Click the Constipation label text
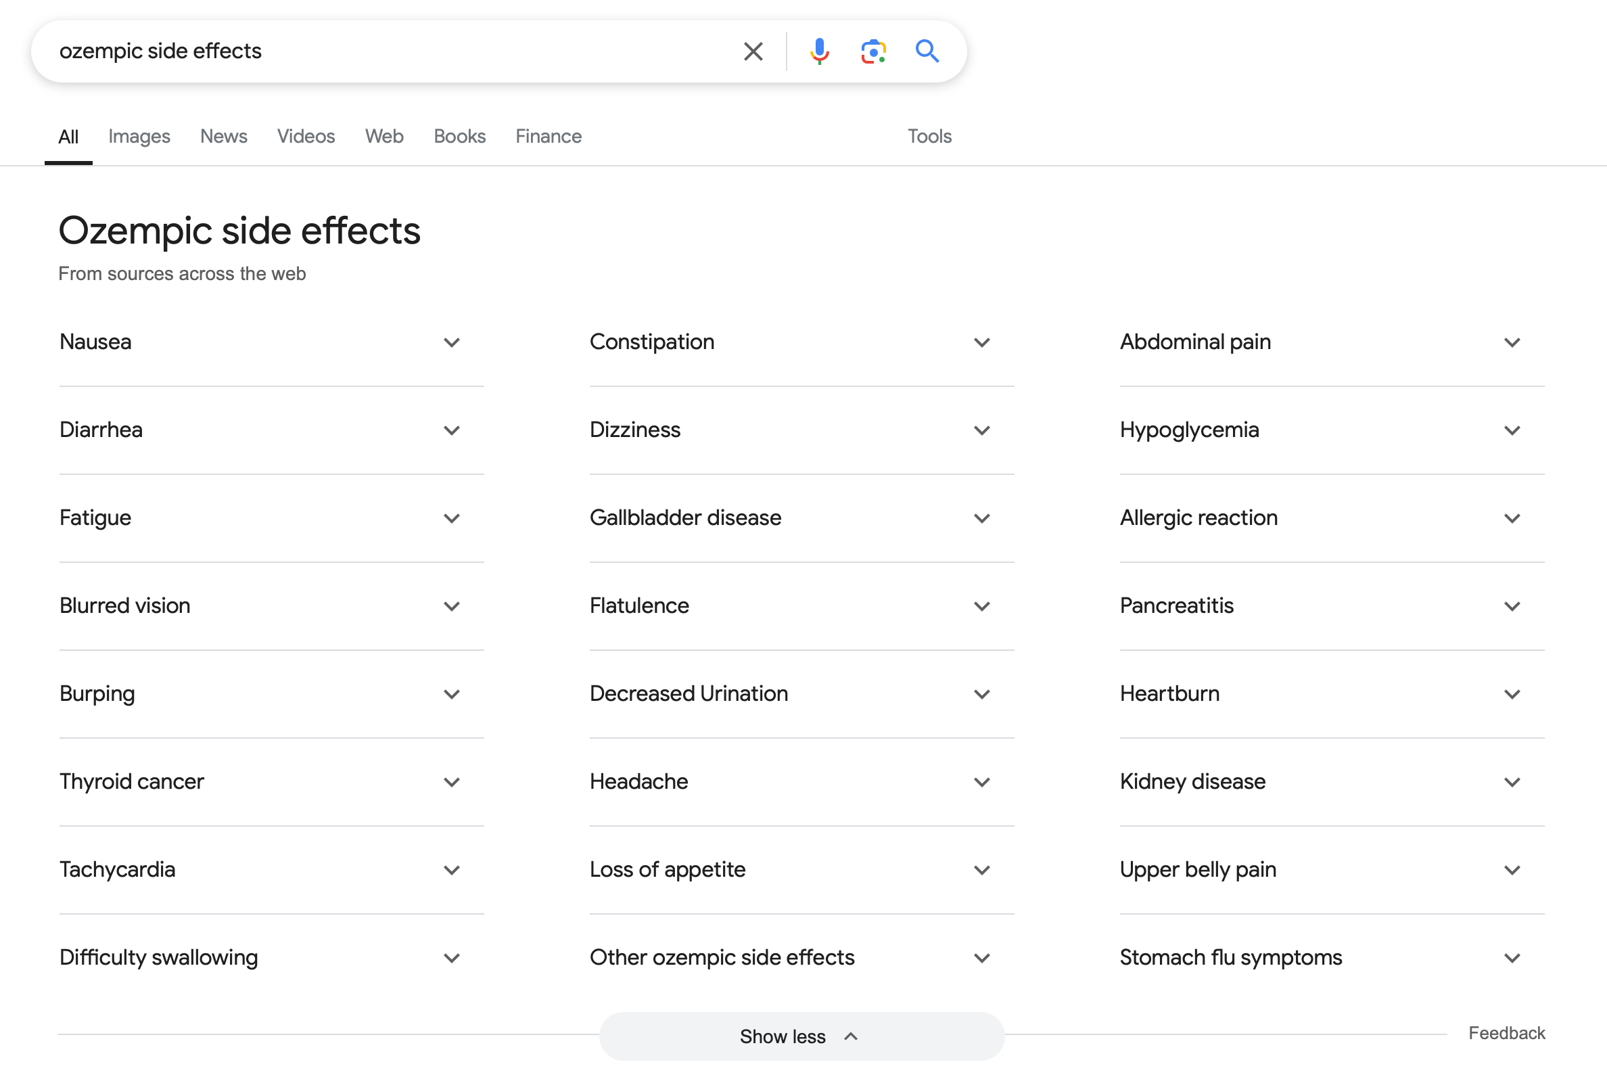 (x=653, y=342)
